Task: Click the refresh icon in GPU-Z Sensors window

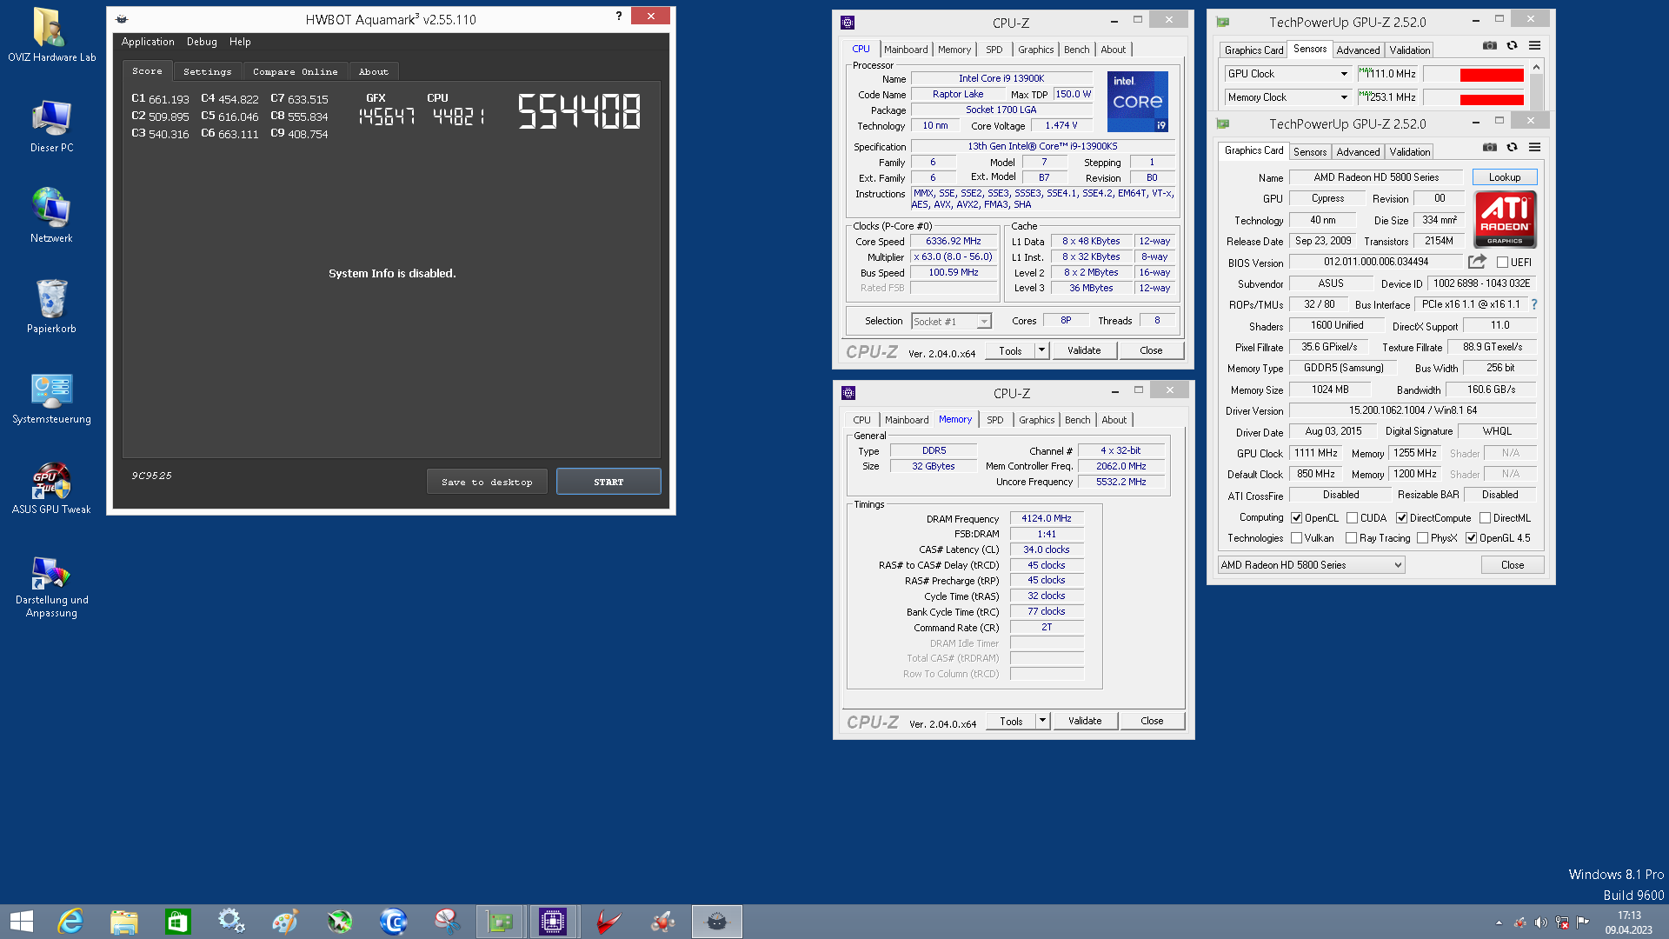Action: 1512,45
